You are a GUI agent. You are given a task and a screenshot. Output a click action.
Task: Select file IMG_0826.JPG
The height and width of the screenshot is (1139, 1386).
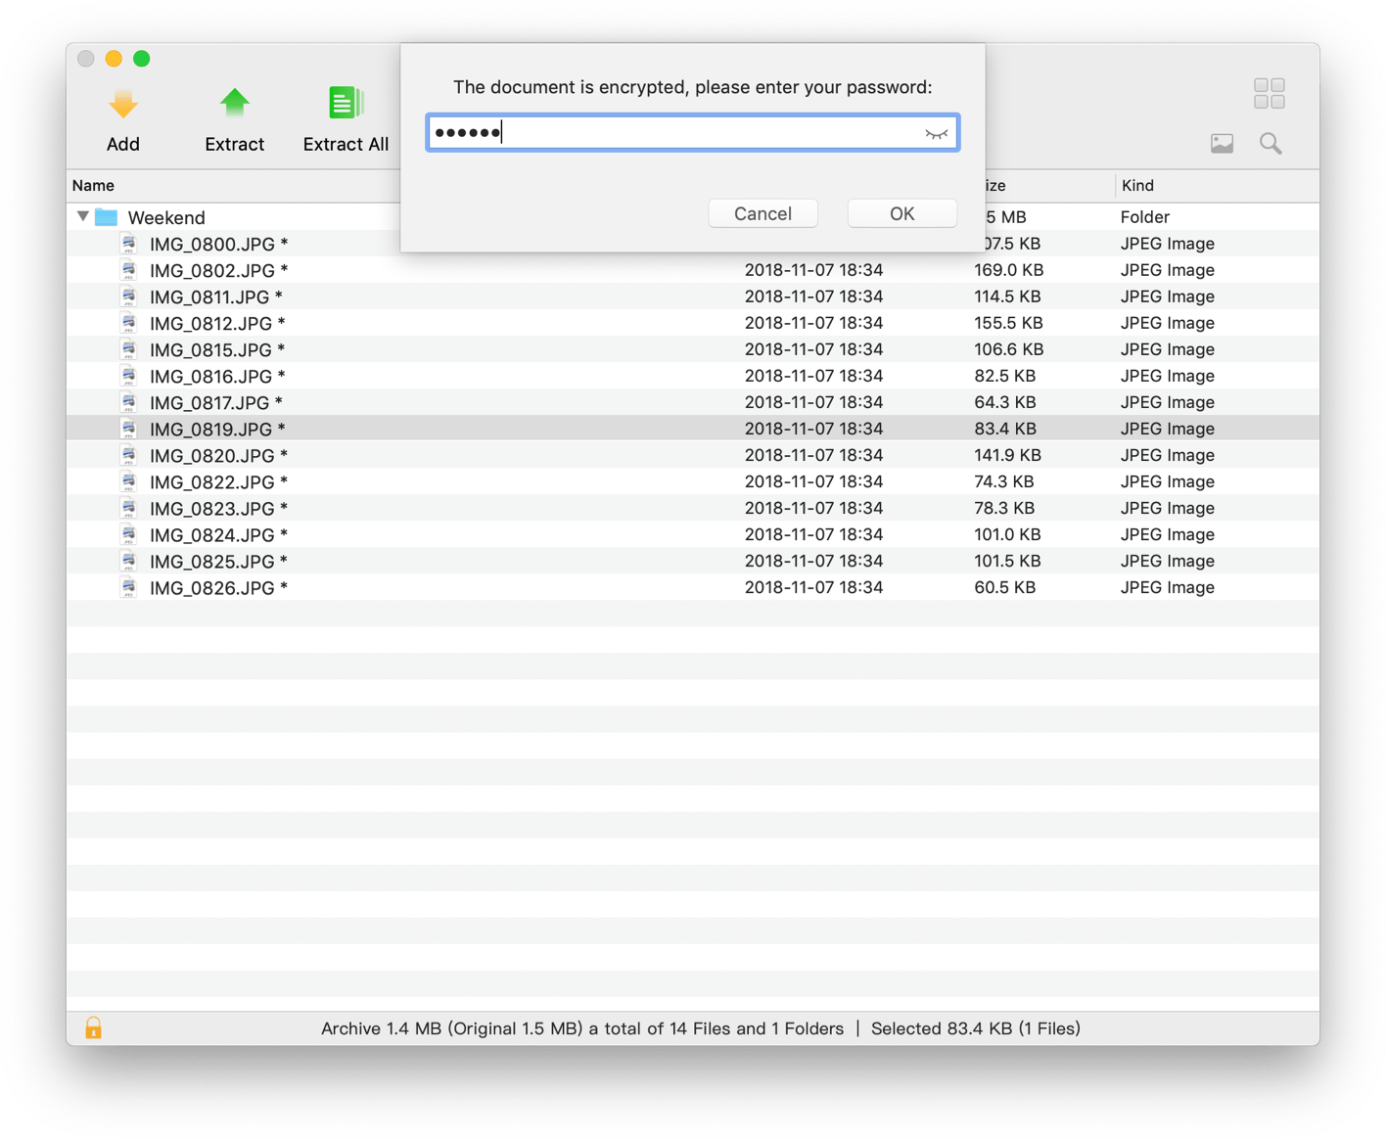tap(212, 587)
